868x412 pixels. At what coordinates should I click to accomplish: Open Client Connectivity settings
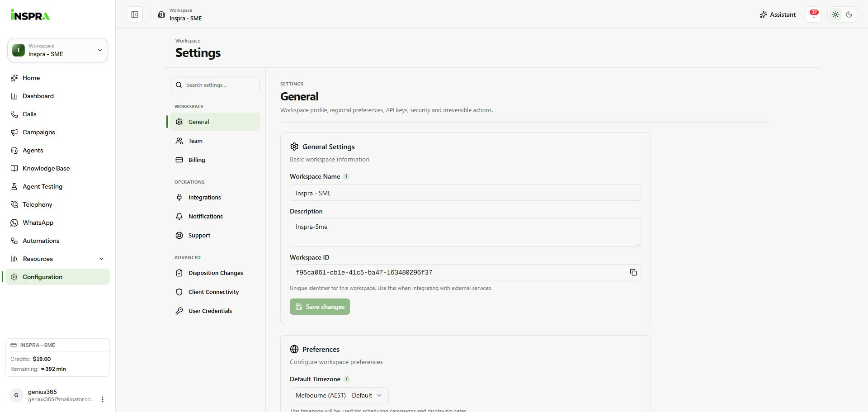[x=215, y=292]
